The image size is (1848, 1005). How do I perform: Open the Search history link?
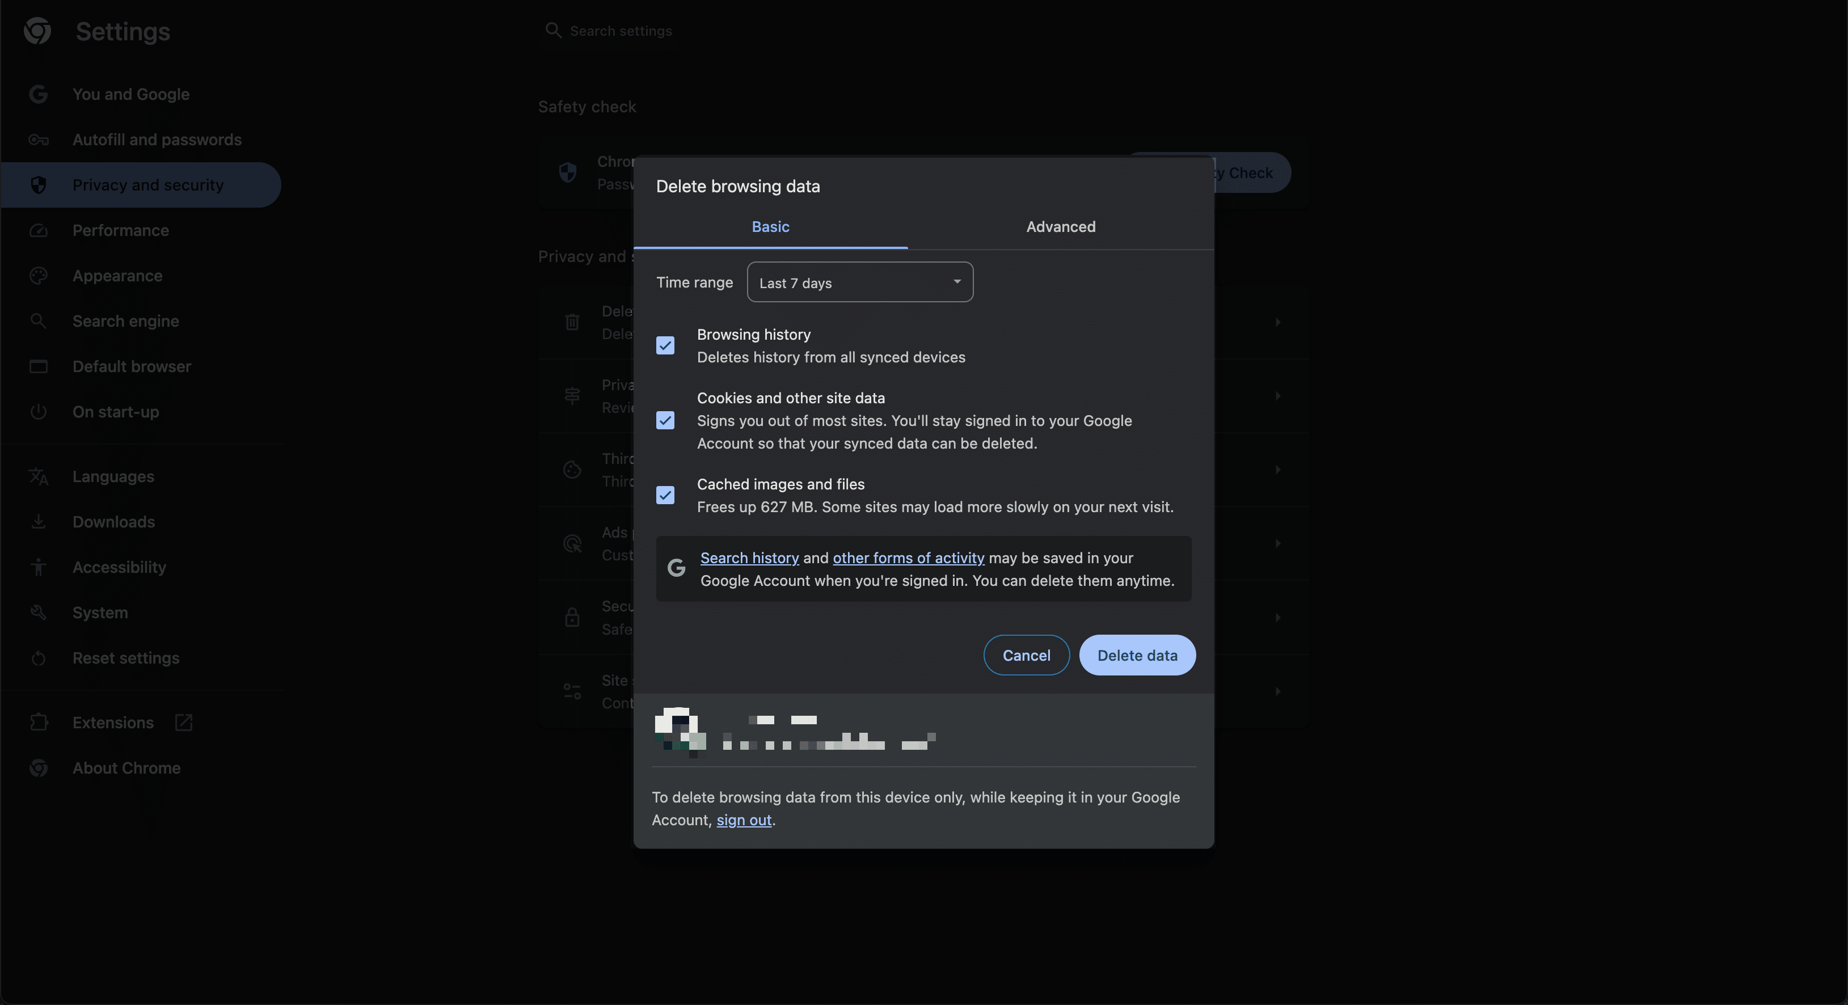click(x=749, y=558)
